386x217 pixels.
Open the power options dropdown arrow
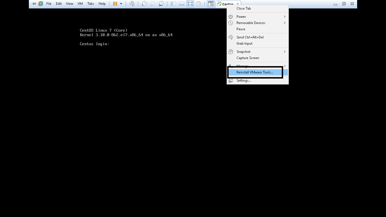tap(121, 4)
